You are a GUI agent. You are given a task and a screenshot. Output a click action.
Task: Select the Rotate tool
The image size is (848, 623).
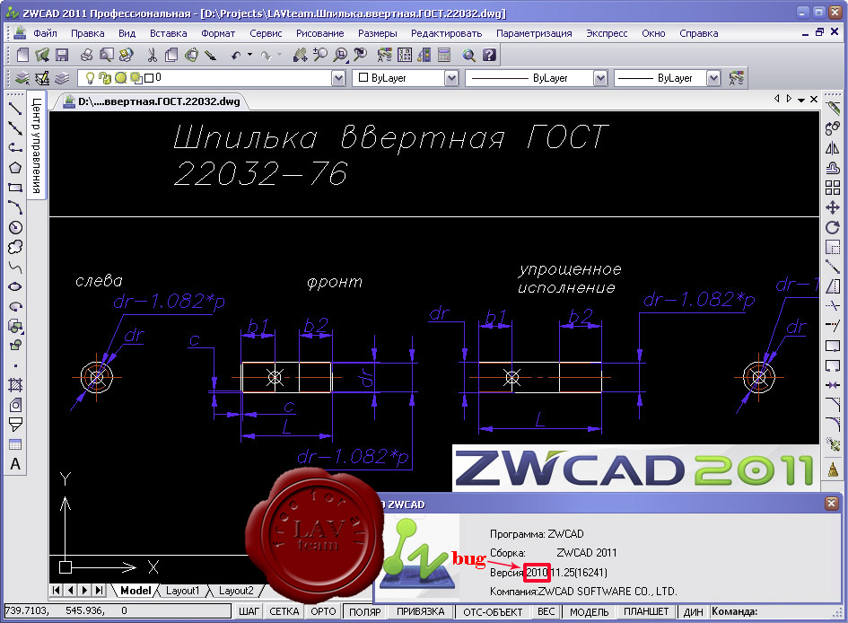[833, 227]
